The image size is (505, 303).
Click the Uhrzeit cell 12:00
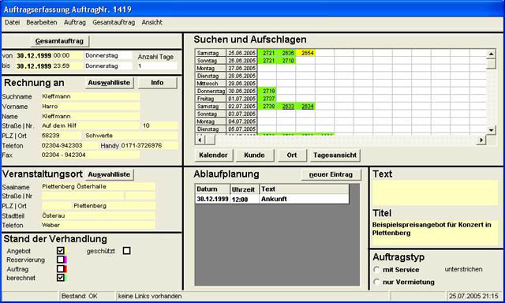[245, 199]
